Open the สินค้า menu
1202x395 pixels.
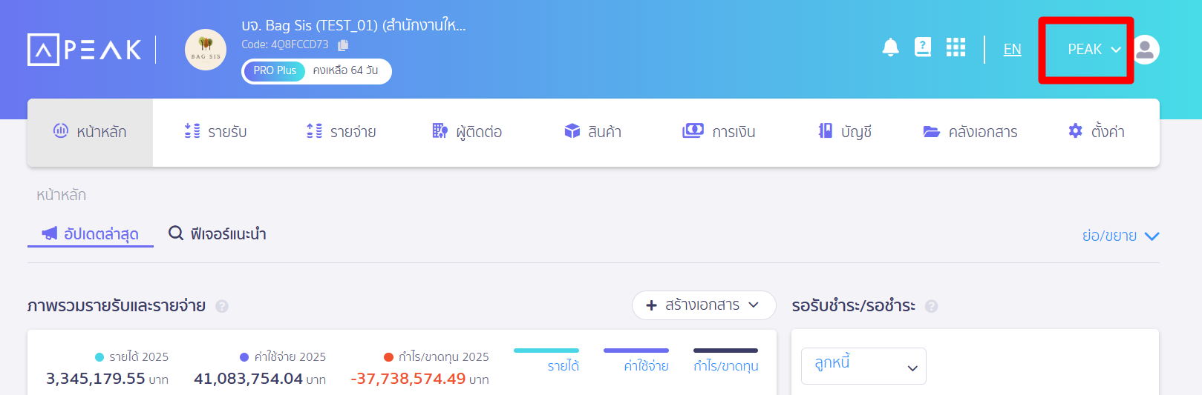[x=592, y=132]
